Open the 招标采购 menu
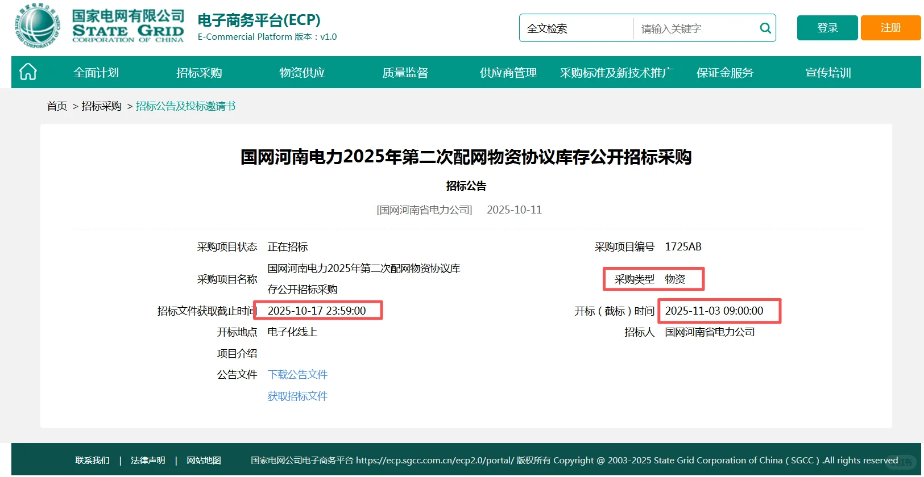Image resolution: width=924 pixels, height=477 pixels. [x=199, y=73]
